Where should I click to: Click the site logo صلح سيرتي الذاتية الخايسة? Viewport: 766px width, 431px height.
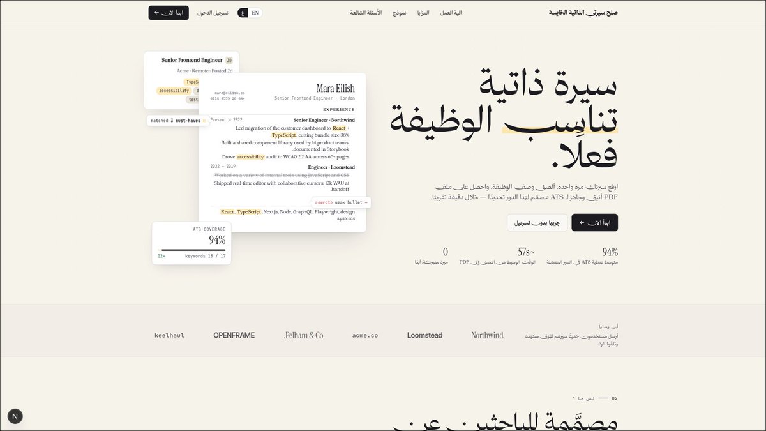coord(583,13)
